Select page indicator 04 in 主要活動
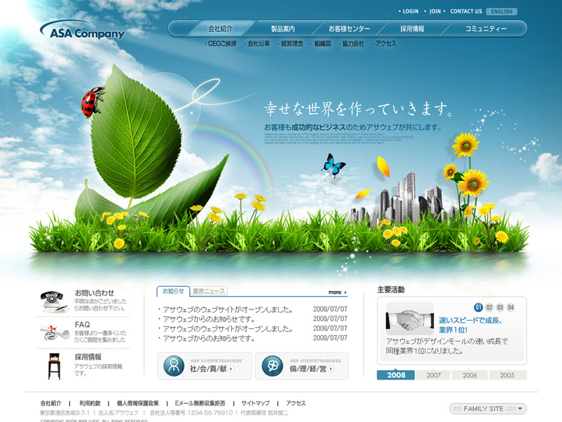562x422 pixels. tap(510, 307)
